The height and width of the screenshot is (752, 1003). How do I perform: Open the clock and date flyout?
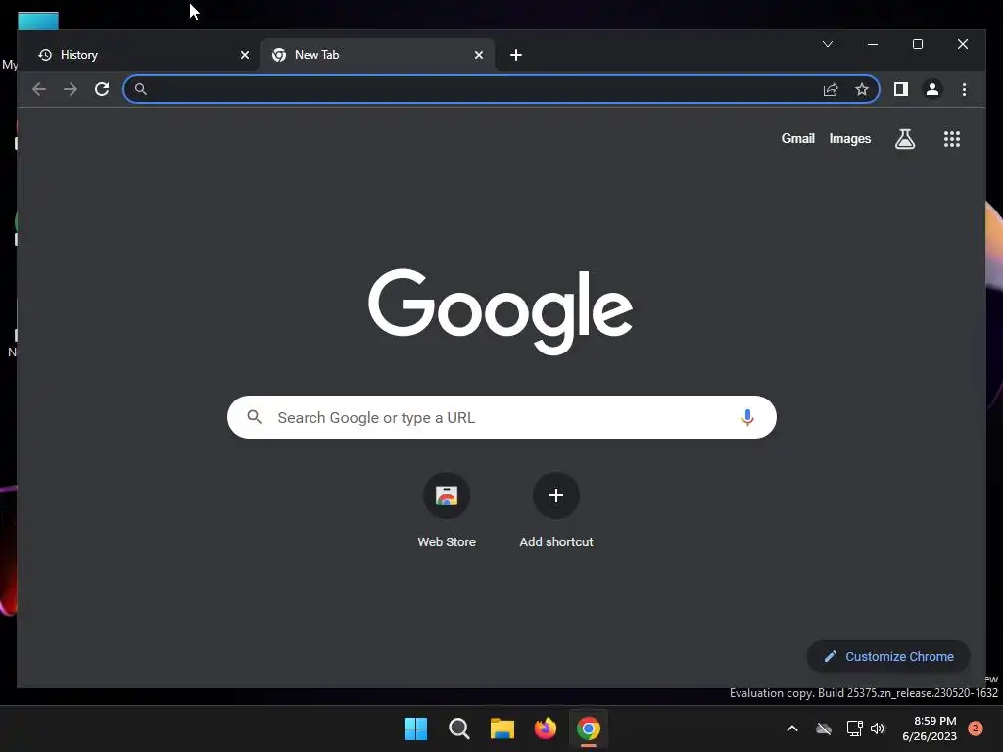point(930,728)
